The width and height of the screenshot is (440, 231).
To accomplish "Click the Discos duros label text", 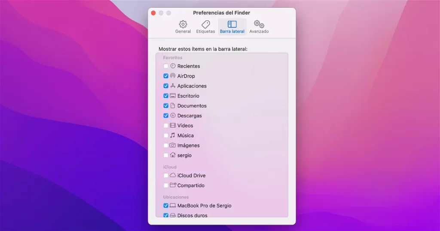I will coord(192,215).
